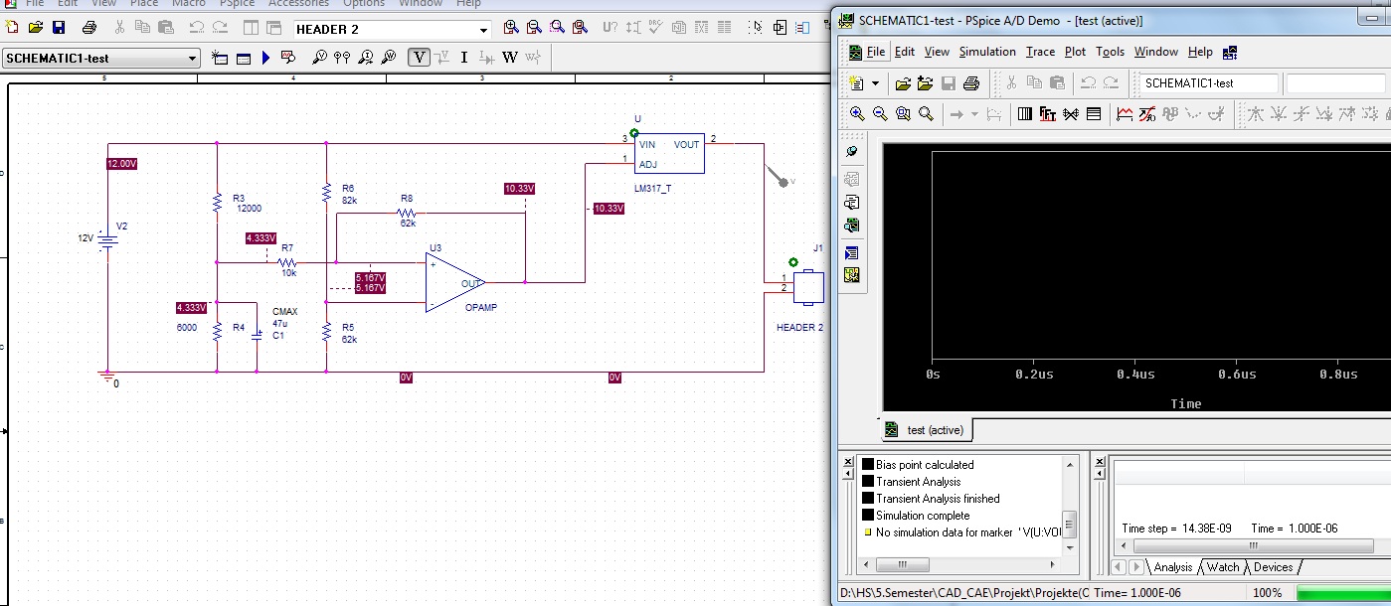Switch to the Devices tab
This screenshot has height=606, width=1391.
tap(1273, 567)
